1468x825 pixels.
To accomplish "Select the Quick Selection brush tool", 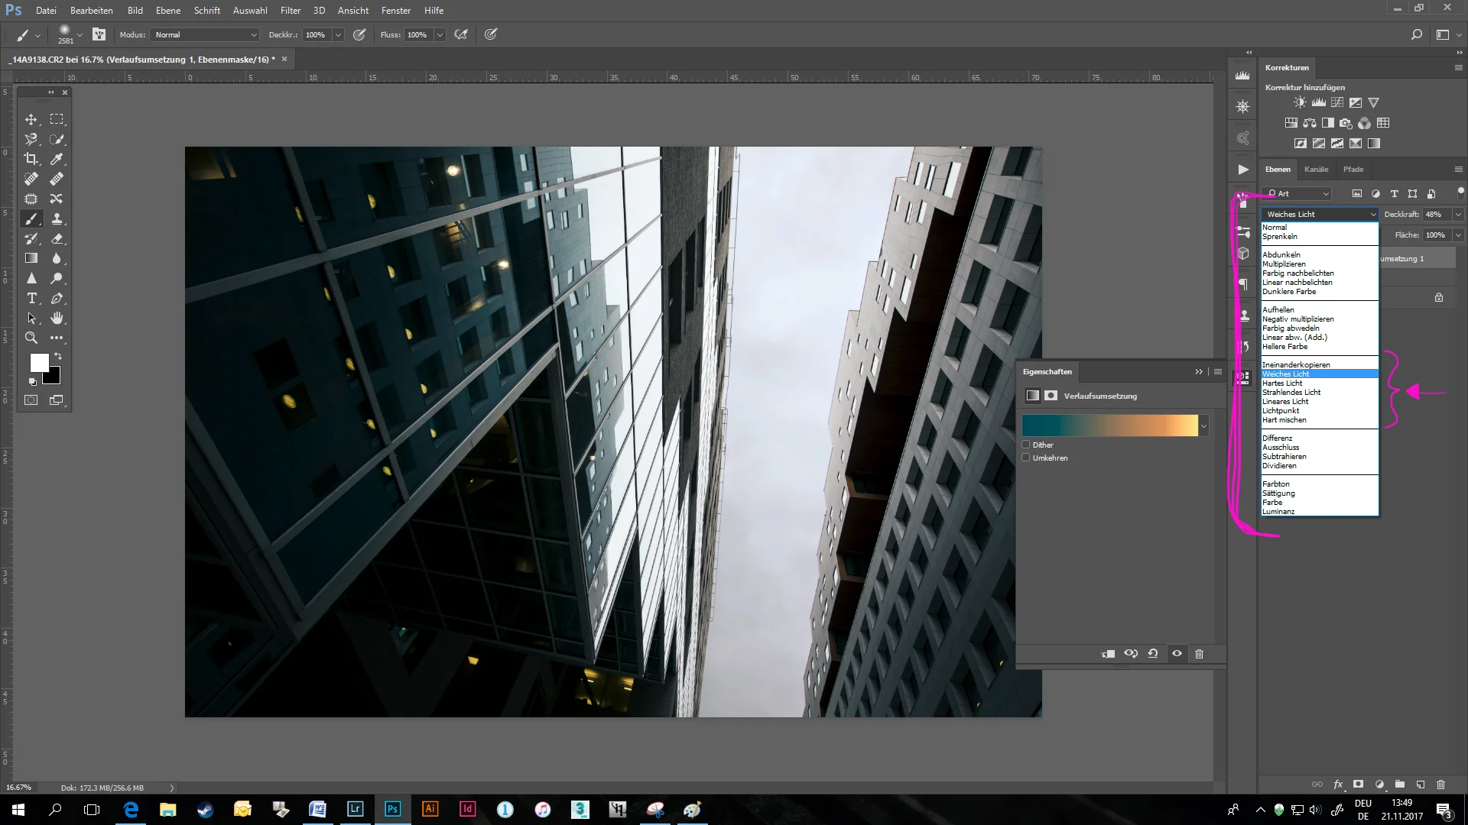I will coord(57,139).
